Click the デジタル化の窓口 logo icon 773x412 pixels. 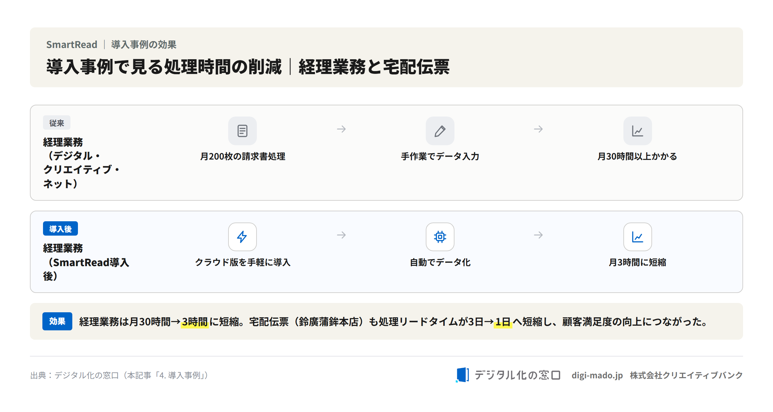point(462,375)
